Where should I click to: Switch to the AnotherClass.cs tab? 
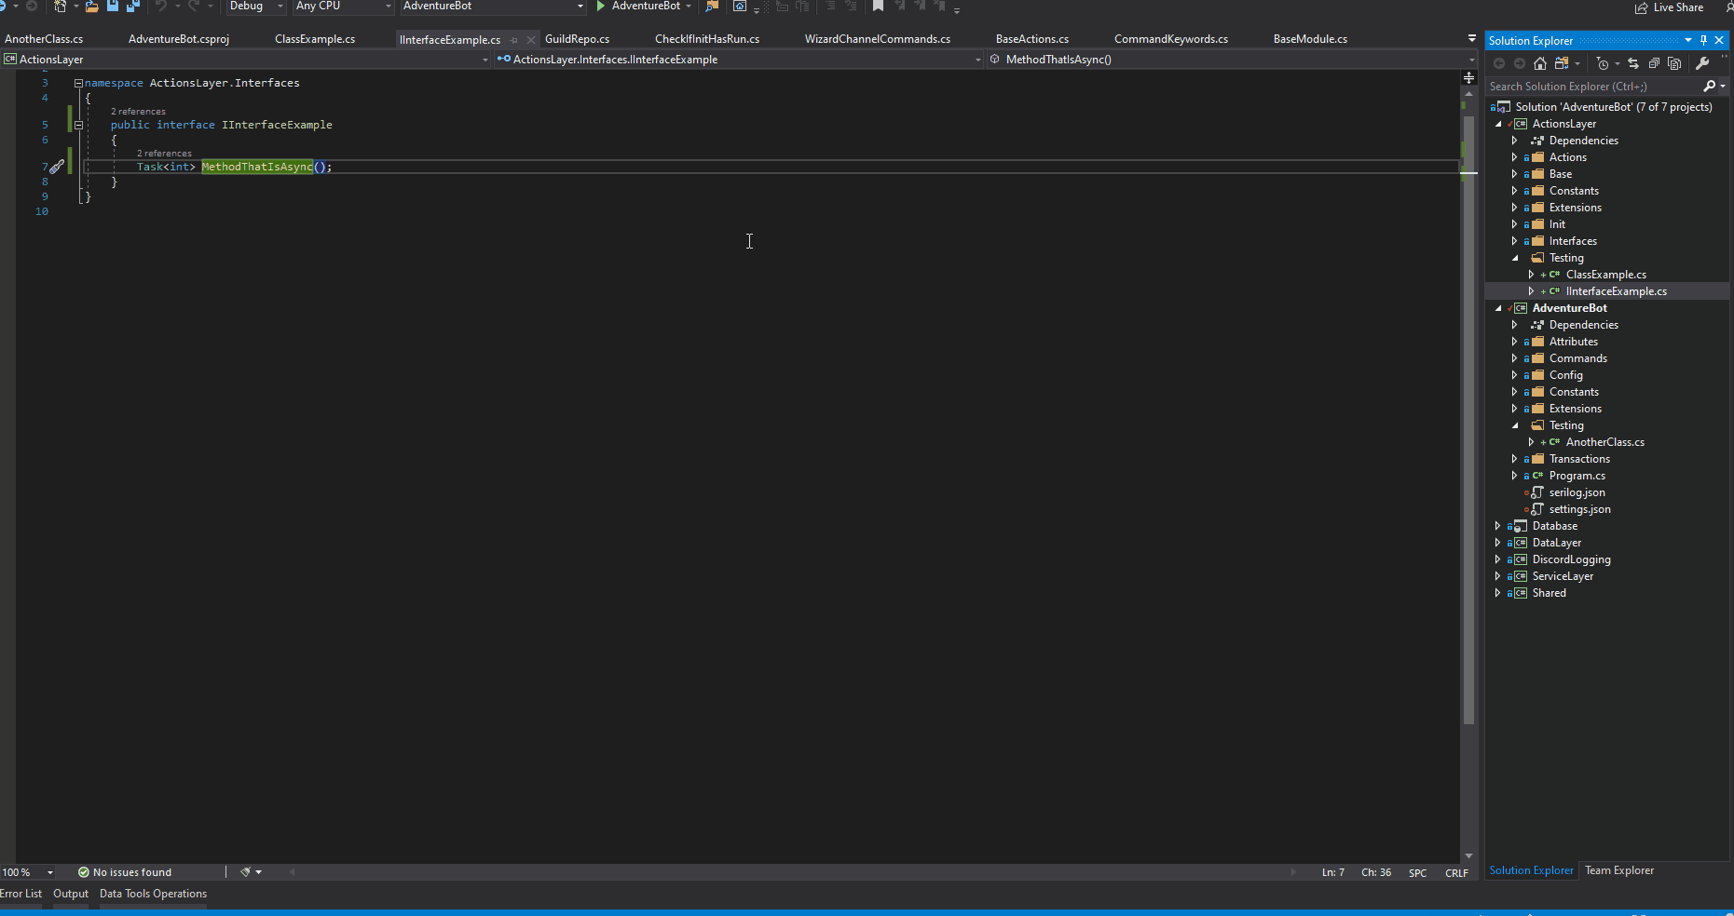[44, 39]
